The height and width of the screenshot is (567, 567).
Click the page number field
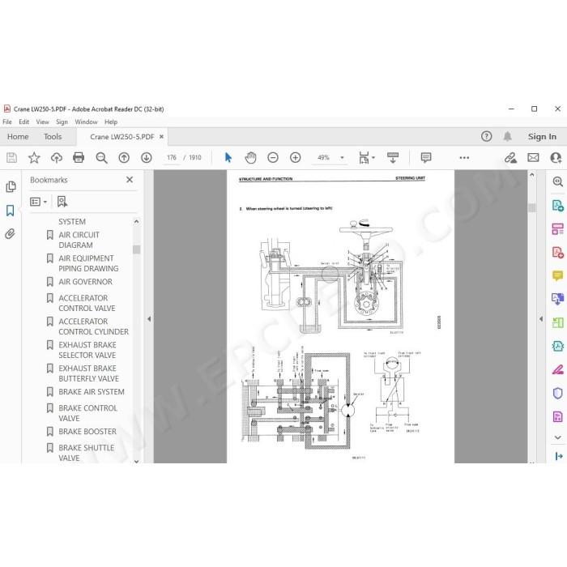tap(172, 158)
